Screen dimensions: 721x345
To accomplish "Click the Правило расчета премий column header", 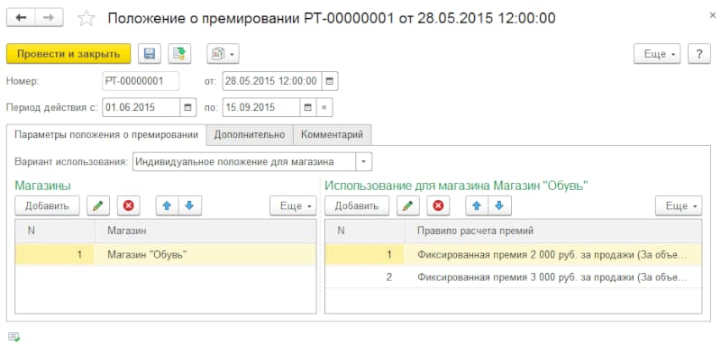I will (x=553, y=232).
